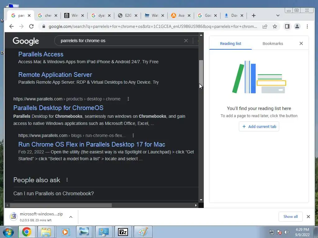This screenshot has width=318, height=238.
Task: Switch to the 'E2G' tab
Action: coord(127,15)
